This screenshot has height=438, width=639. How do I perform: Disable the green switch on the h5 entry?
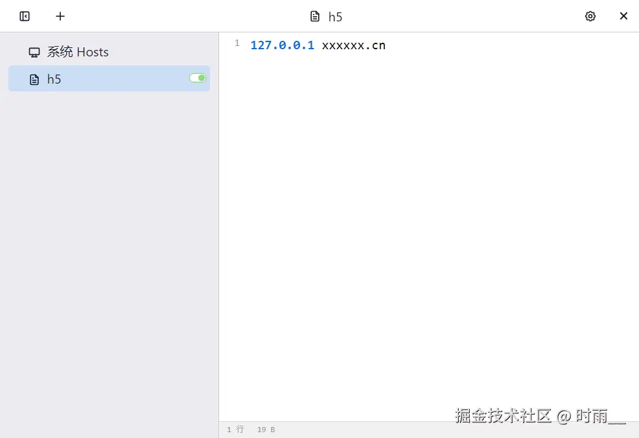(x=197, y=77)
